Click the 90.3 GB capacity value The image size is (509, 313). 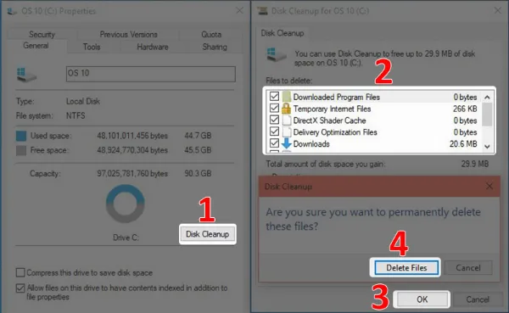coord(198,173)
